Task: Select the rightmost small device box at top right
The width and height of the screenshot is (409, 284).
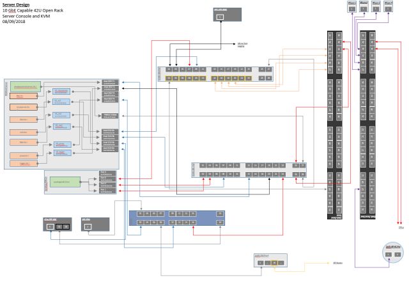Action: [389, 5]
